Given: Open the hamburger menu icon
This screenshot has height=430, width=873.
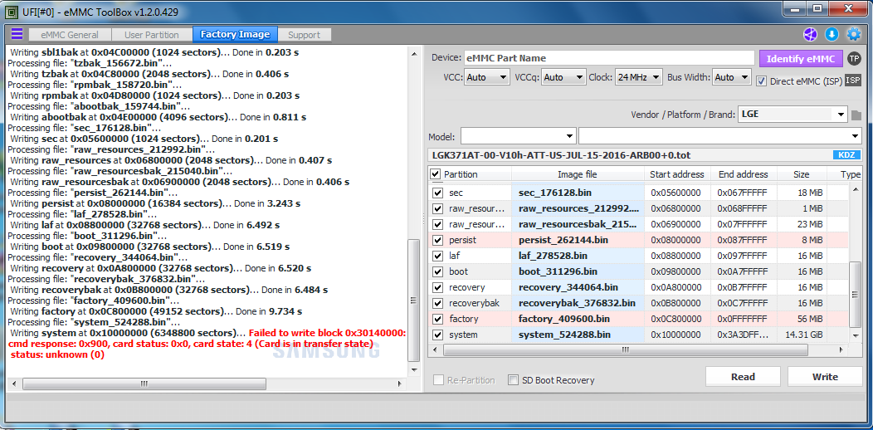Looking at the screenshot, I should point(17,34).
